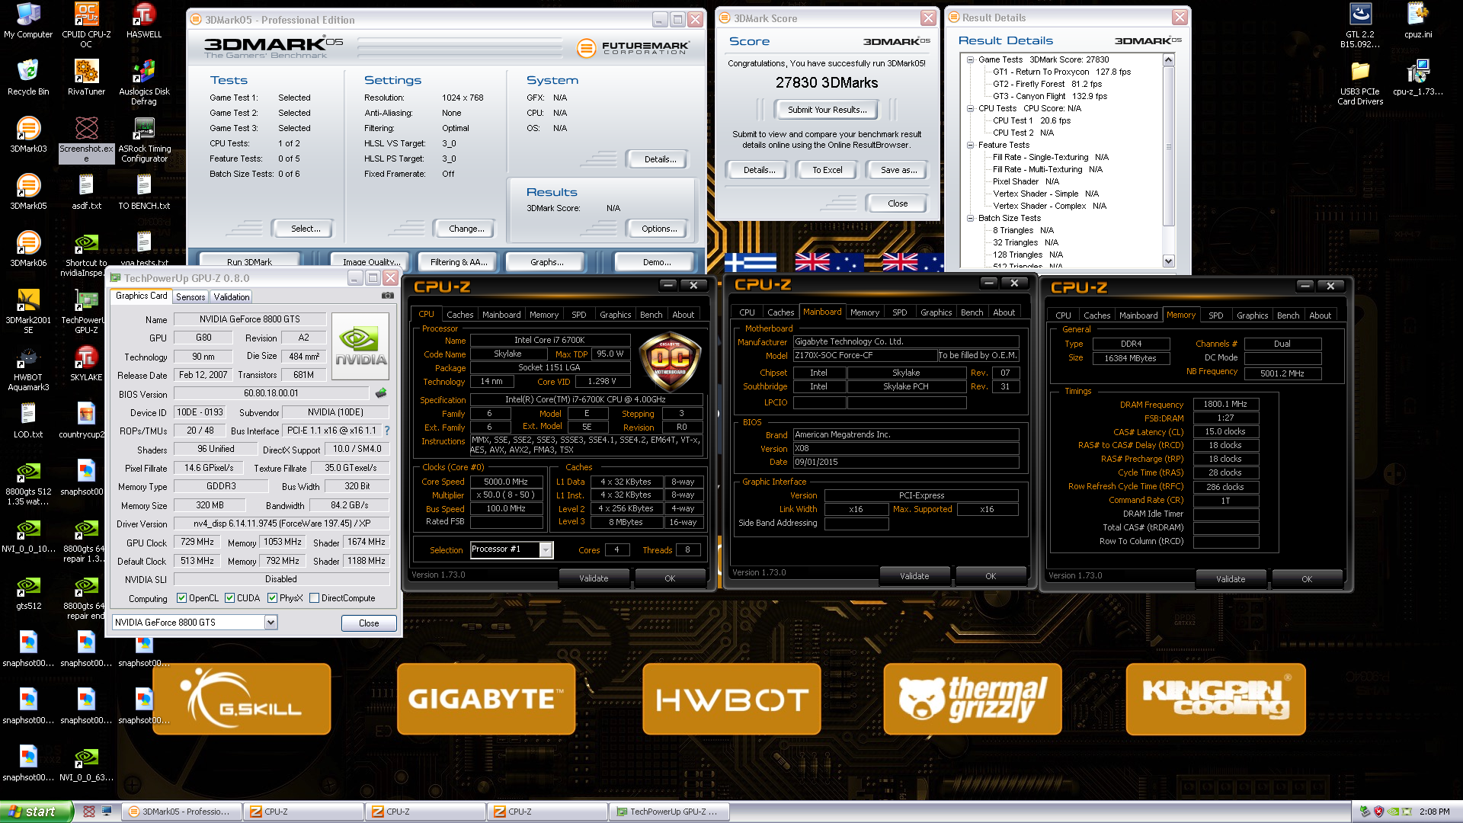Collapse the Batch Size Tests tree node
1463x823 pixels.
click(x=970, y=218)
